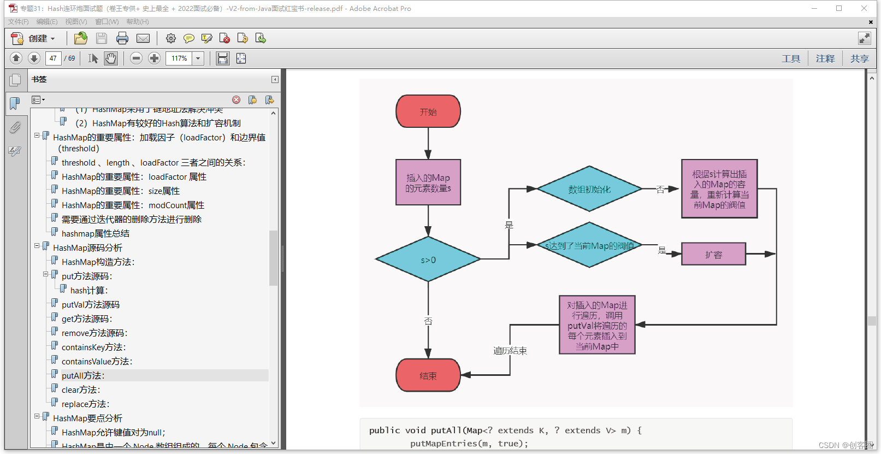
Task: Select bookmark HashMap构造方法
Action: 98,262
